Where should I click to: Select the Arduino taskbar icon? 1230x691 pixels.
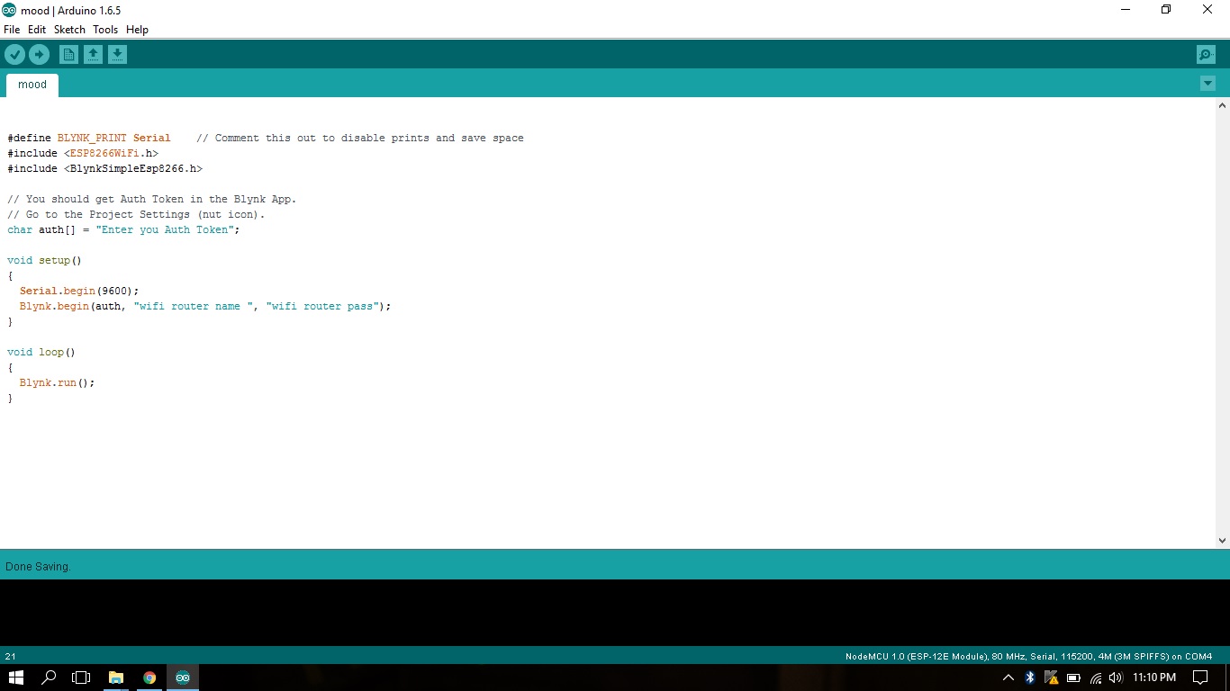click(x=183, y=678)
